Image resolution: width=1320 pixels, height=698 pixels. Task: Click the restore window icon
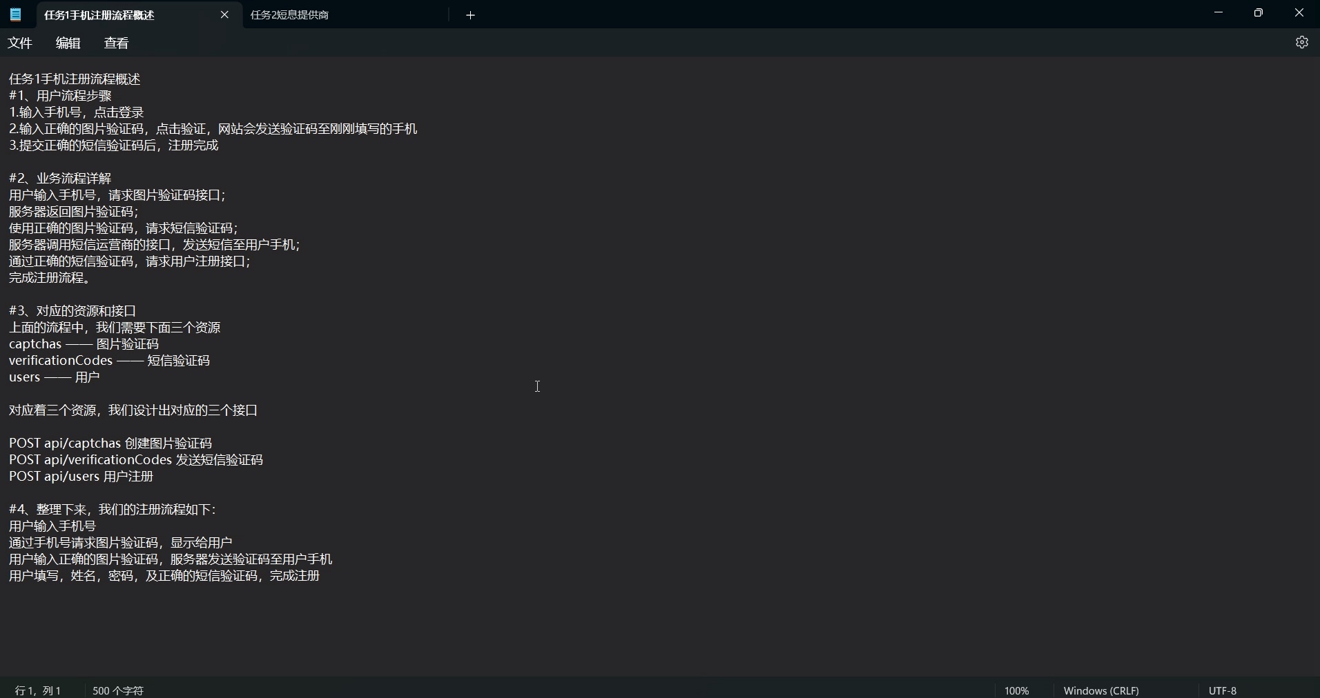(x=1259, y=12)
